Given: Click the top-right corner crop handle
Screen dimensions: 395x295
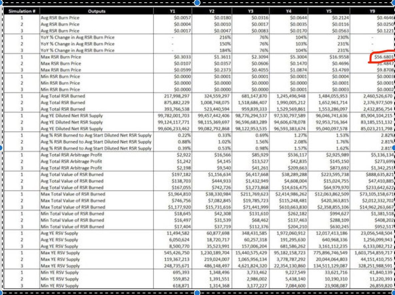Looking at the screenshot, I should tap(394, 3).
